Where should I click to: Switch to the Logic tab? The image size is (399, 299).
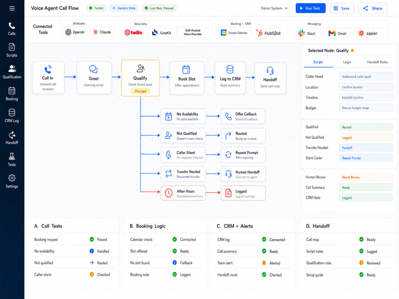(x=347, y=62)
